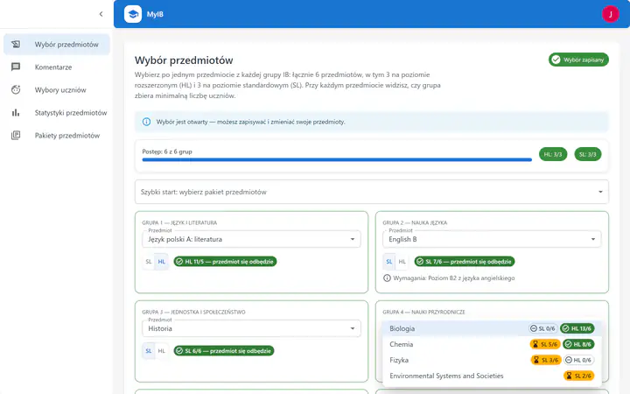
Task: Click the checkmark icon in SL 6/6 chip
Action: click(179, 351)
